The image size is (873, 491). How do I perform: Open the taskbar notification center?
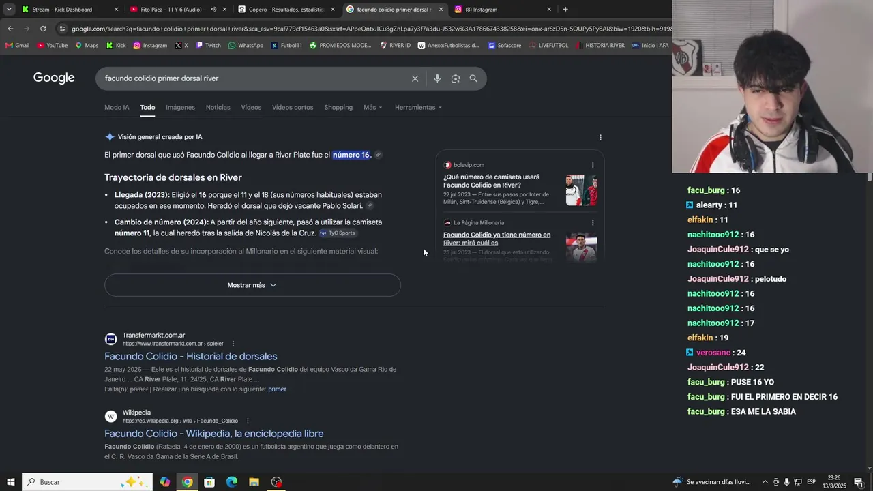[x=859, y=482]
